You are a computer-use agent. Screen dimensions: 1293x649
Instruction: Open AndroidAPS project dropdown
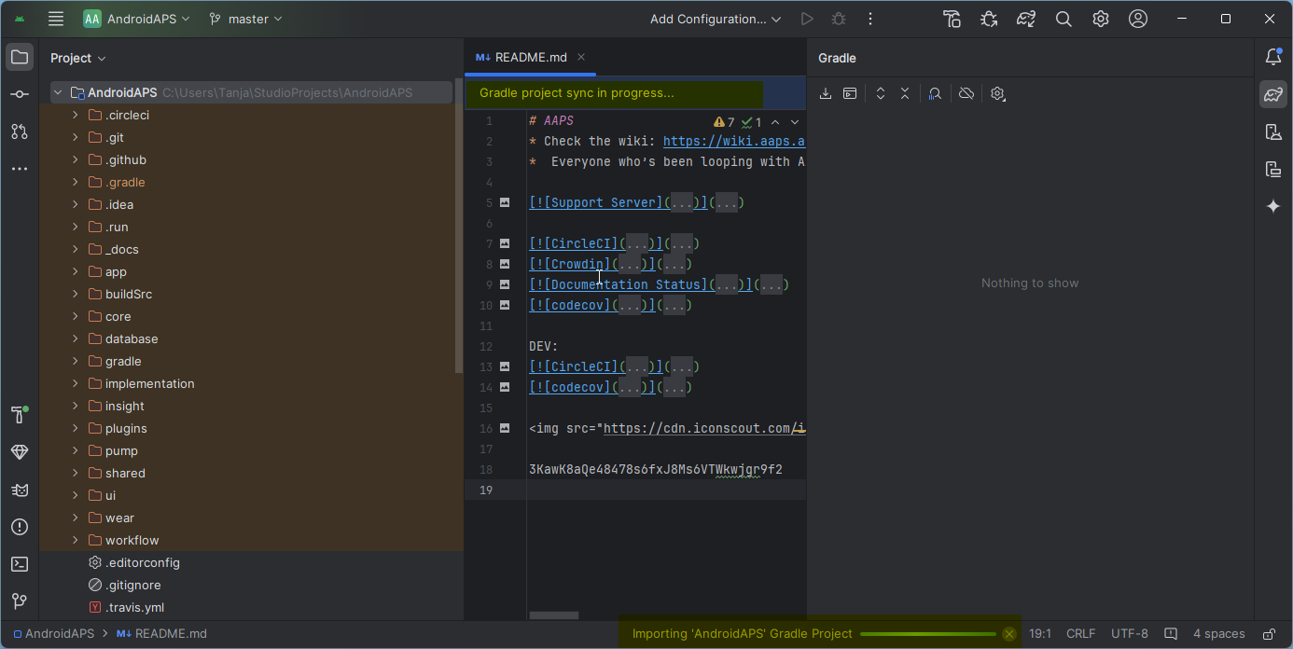pyautogui.click(x=137, y=19)
